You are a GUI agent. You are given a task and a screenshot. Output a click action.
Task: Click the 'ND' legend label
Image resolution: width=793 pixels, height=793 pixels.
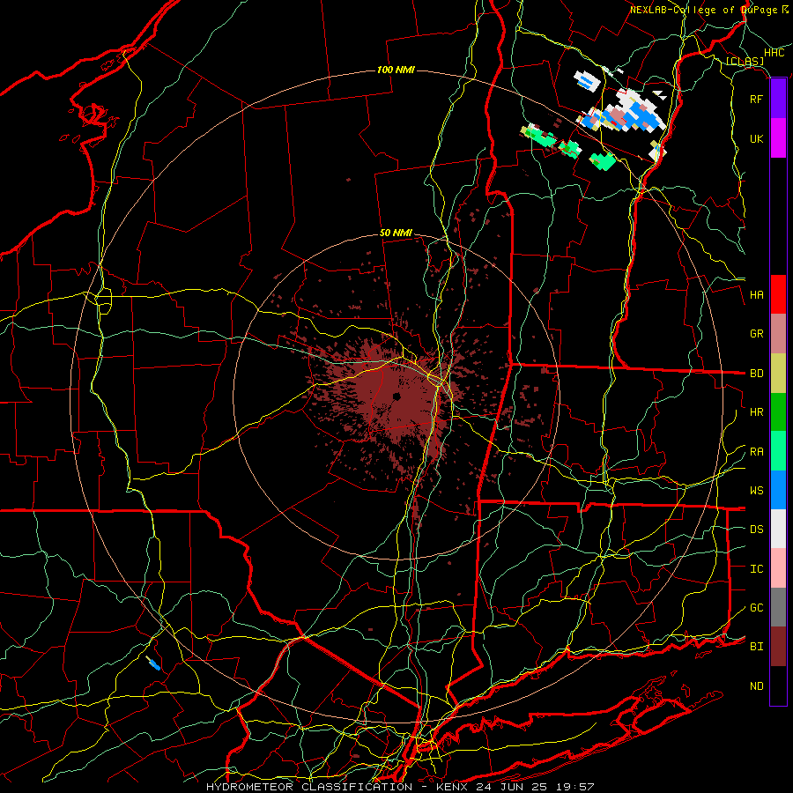click(x=757, y=686)
